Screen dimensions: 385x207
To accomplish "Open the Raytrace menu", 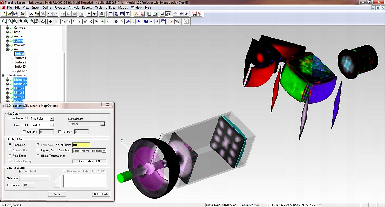I will [x=60, y=7].
